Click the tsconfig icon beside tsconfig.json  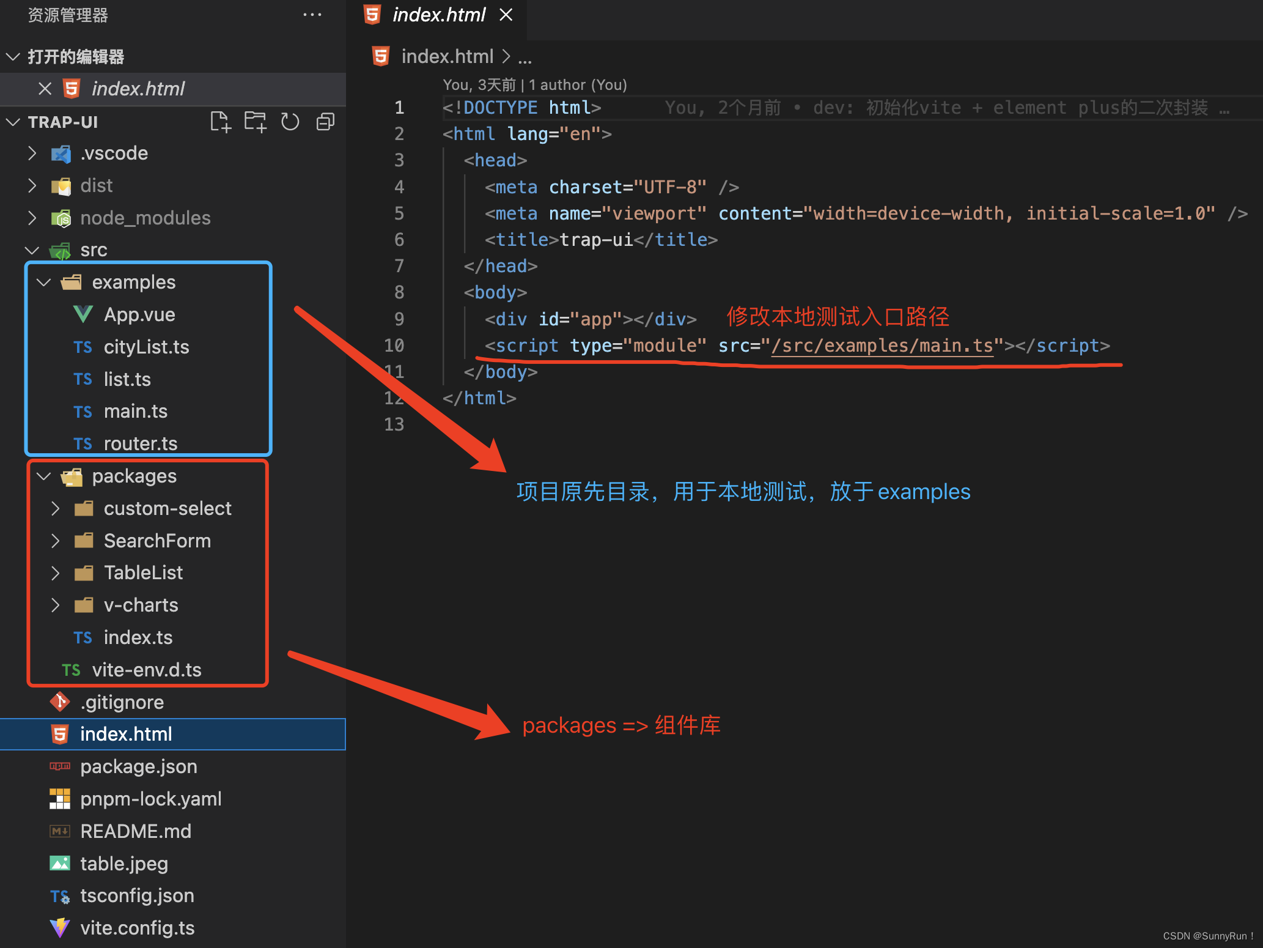click(x=59, y=896)
